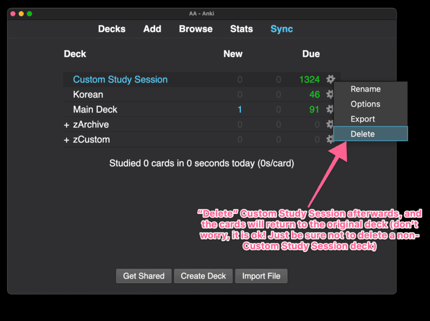Open the Add screen
The height and width of the screenshot is (321, 430).
tap(152, 29)
